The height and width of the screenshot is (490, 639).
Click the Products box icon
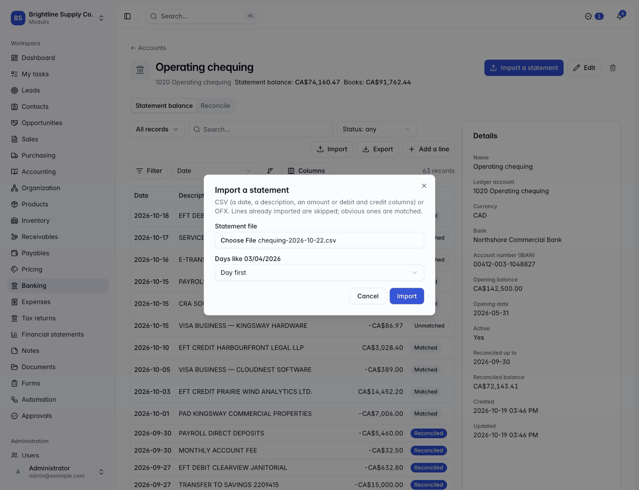(x=14, y=204)
